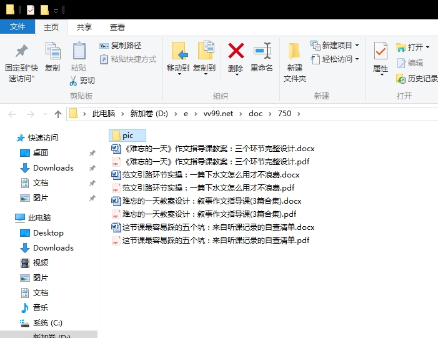This screenshot has width=438, height=338.
Task: Select Cut with scissors icon
Action: click(82, 81)
